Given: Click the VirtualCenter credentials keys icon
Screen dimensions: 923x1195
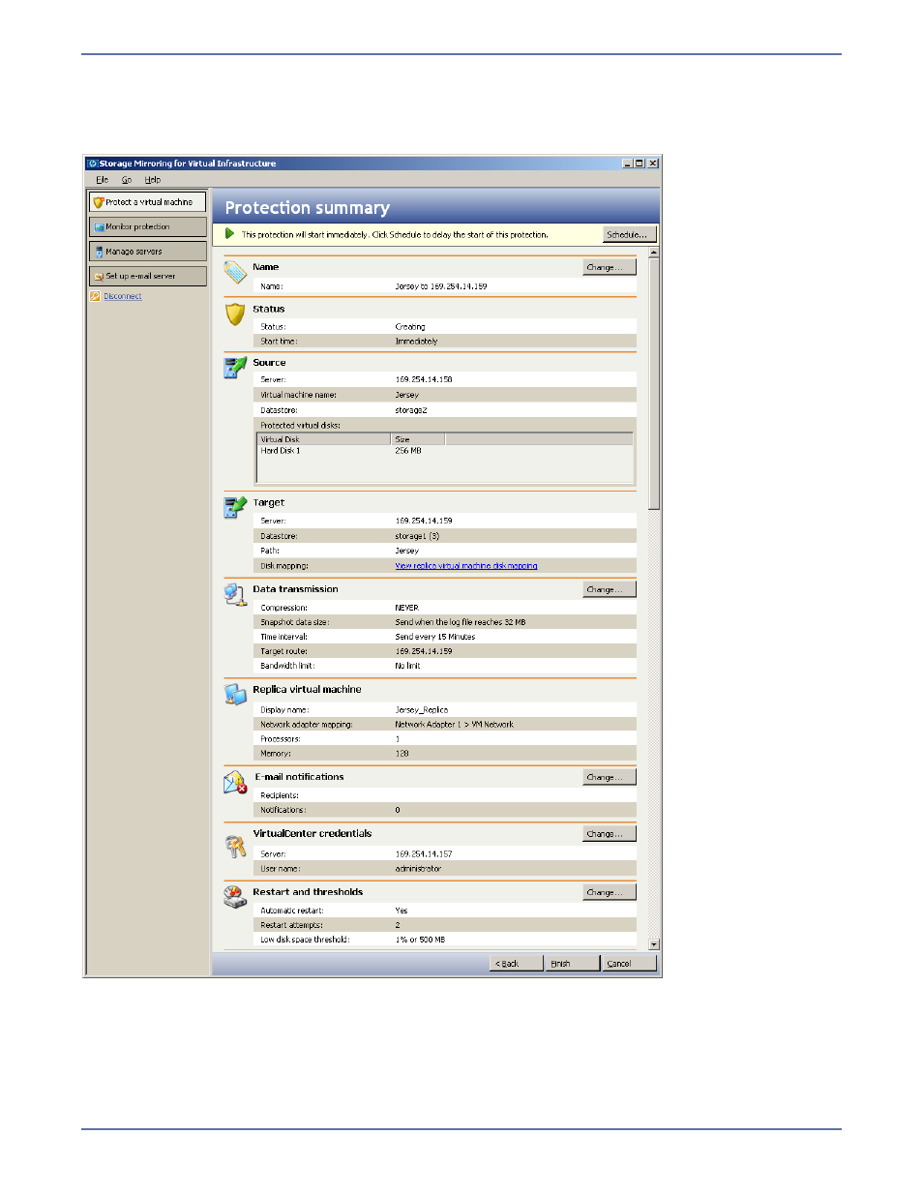Looking at the screenshot, I should [x=235, y=847].
